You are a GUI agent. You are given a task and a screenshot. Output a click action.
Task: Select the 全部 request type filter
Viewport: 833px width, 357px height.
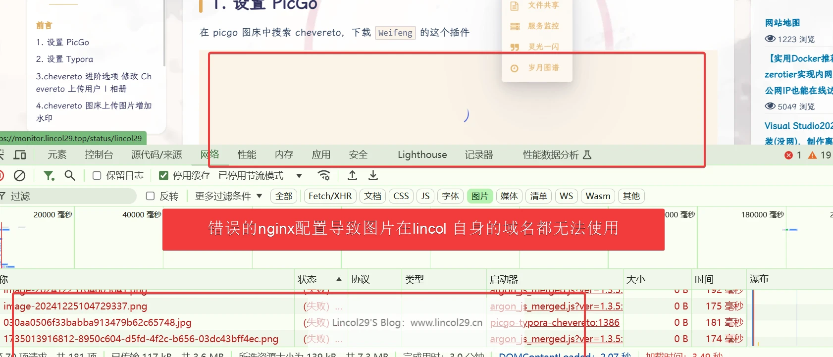(284, 196)
